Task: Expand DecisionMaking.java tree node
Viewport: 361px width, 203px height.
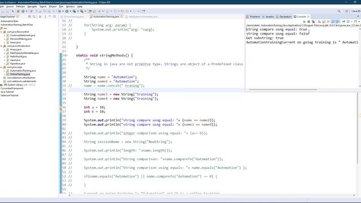Action: coord(5,39)
